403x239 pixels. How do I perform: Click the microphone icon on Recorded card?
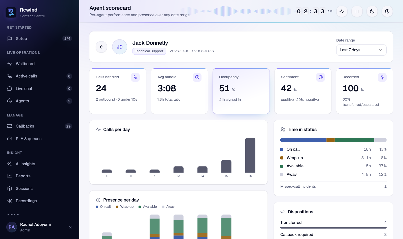[382, 77]
